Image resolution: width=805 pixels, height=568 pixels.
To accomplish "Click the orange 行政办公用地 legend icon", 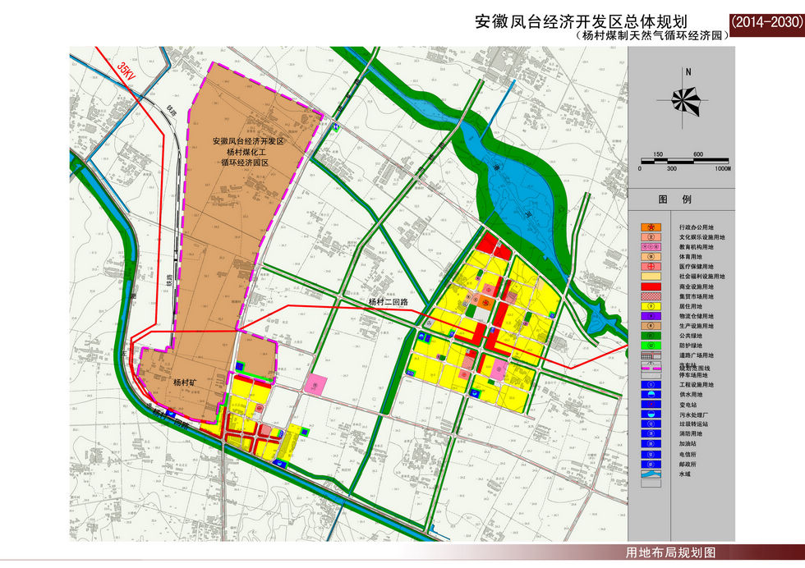I will pos(651,226).
